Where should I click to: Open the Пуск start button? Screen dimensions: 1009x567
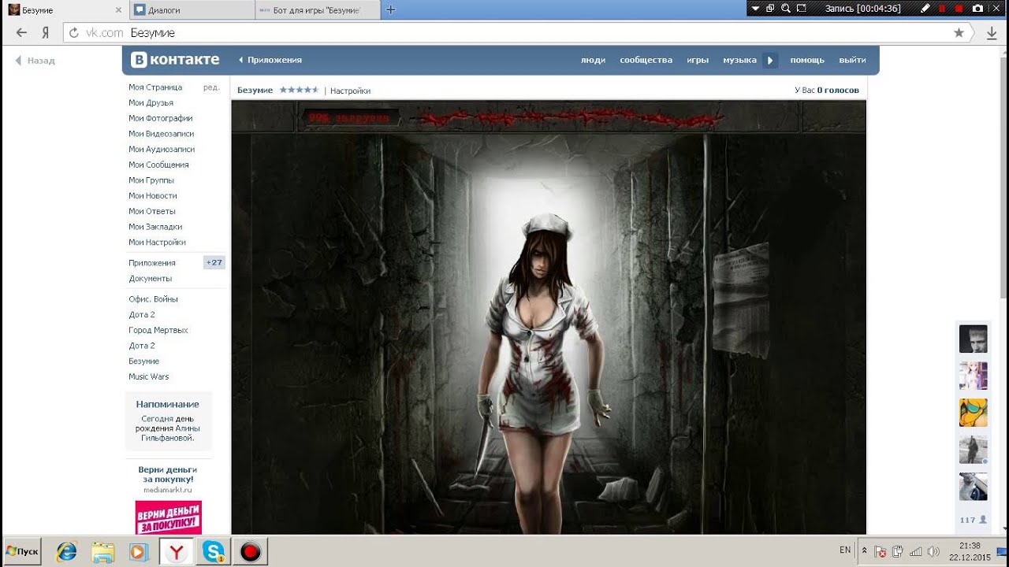pyautogui.click(x=22, y=551)
